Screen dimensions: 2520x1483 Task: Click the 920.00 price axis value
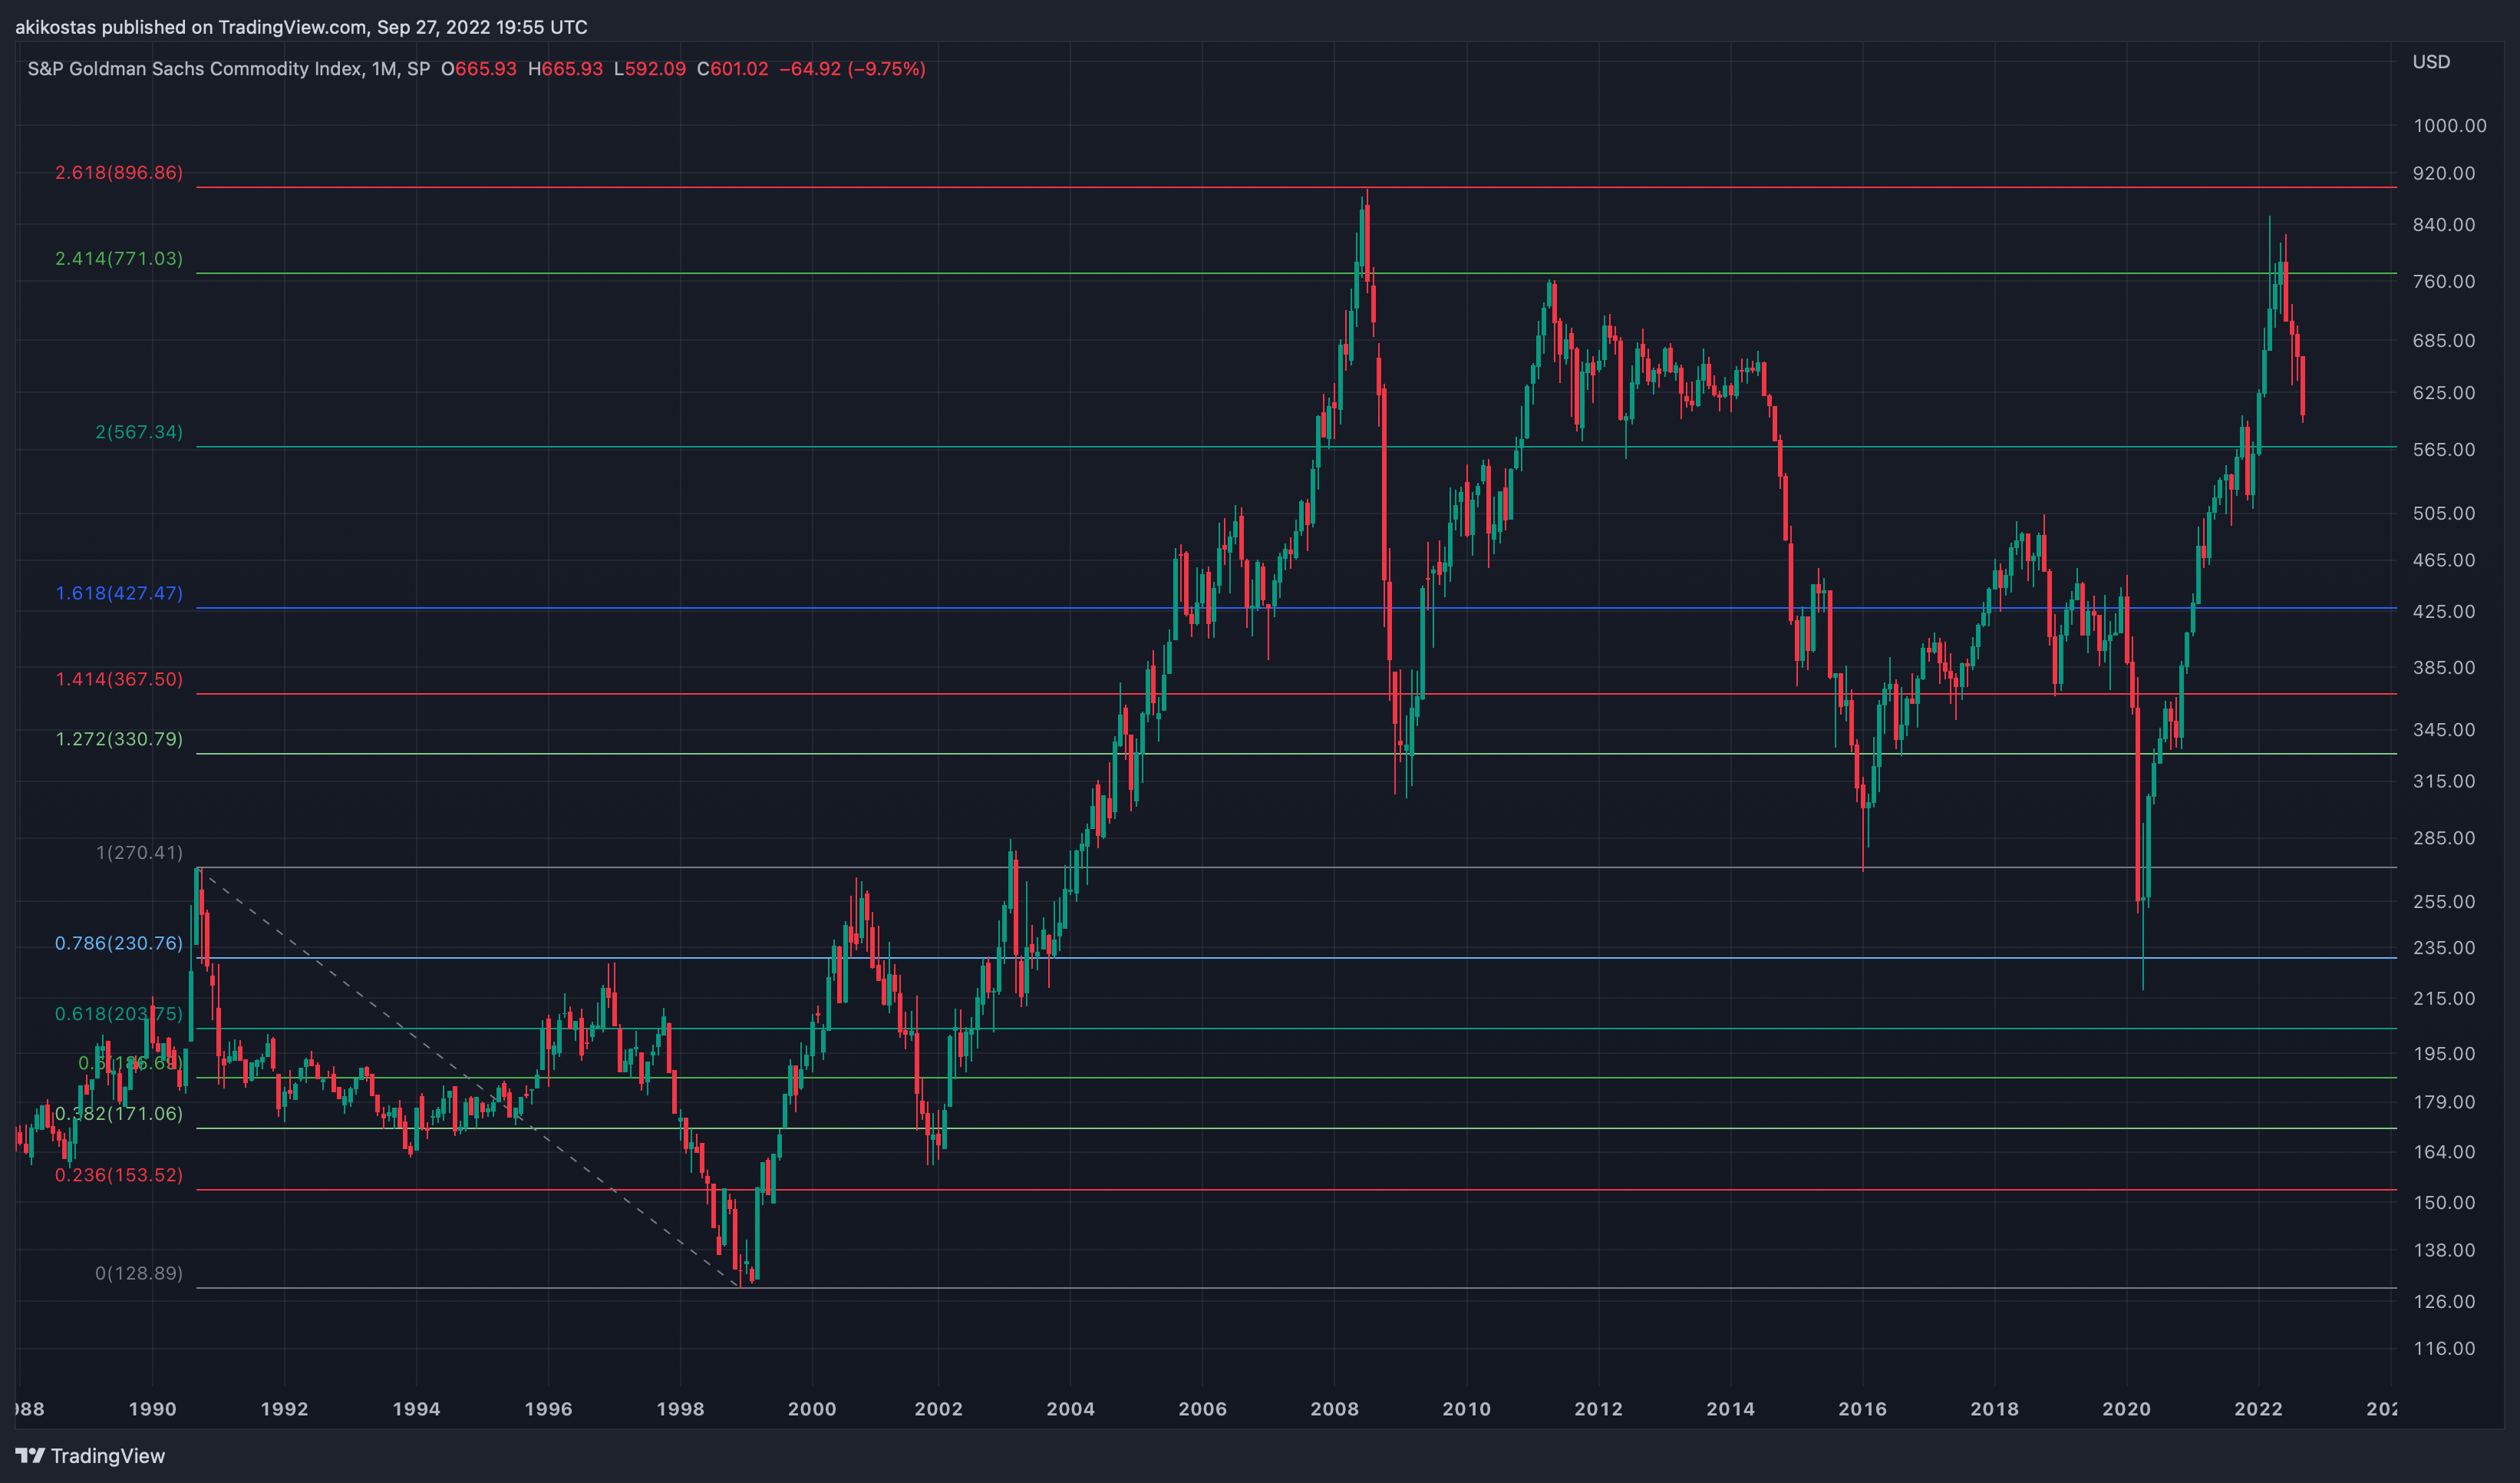pos(2444,174)
